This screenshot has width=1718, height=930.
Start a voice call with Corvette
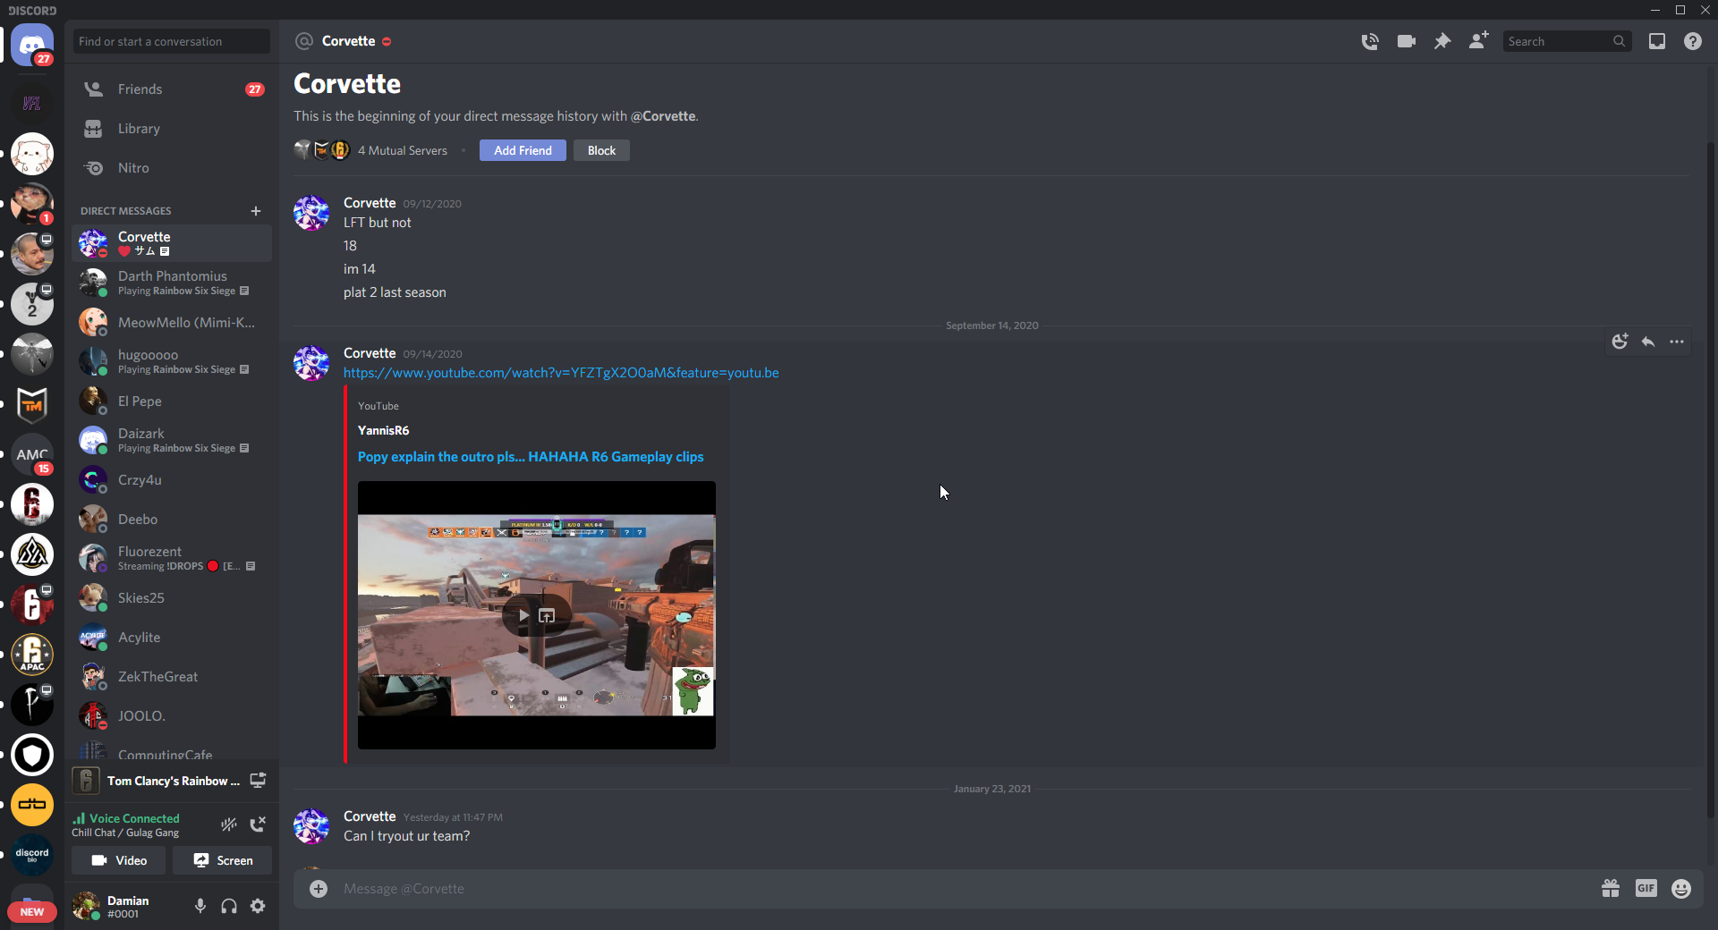1370,41
